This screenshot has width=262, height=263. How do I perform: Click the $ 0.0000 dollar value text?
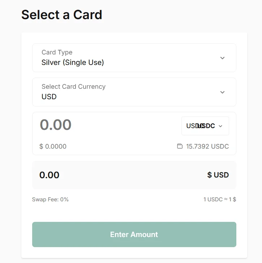point(53,146)
